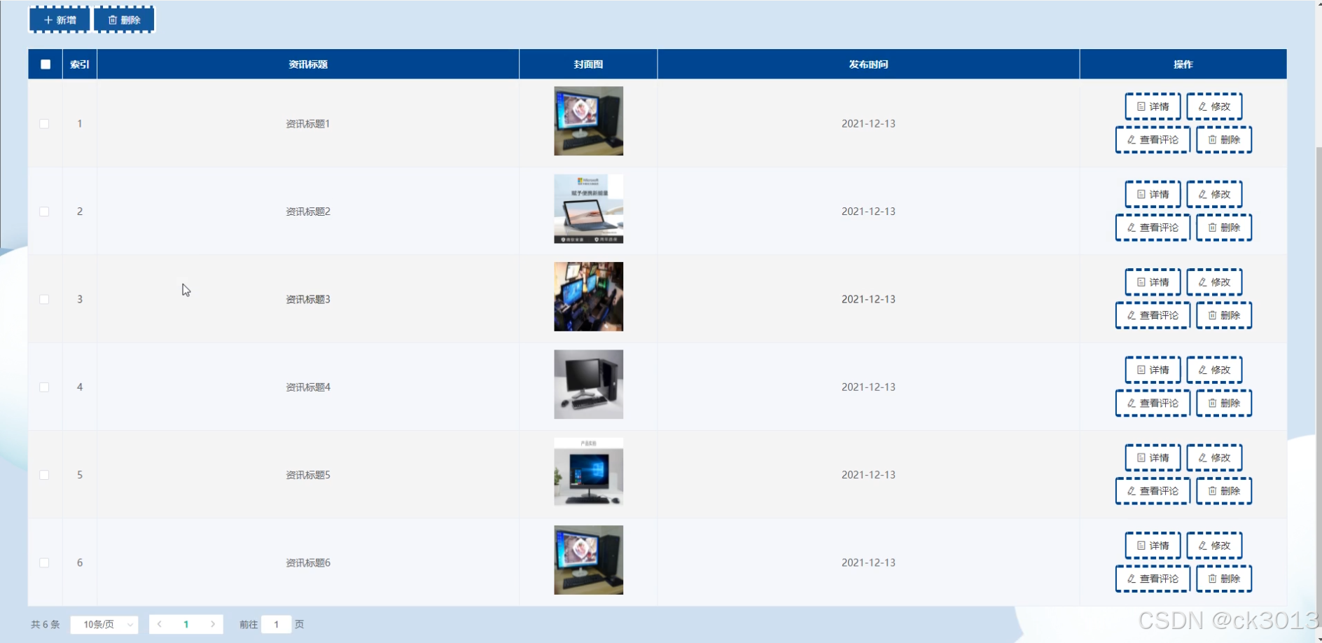This screenshot has height=643, width=1322.
Task: Check the checkbox for row 1
Action: pos(44,123)
